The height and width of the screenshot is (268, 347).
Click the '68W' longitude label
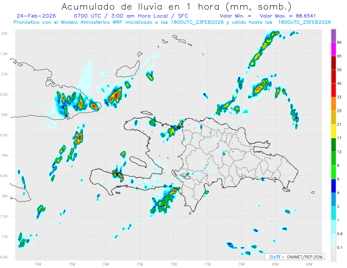(309, 264)
